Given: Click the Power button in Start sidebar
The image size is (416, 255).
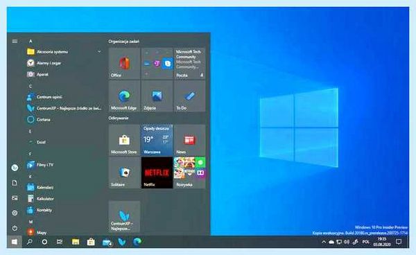Looking at the screenshot, I should (x=15, y=228).
